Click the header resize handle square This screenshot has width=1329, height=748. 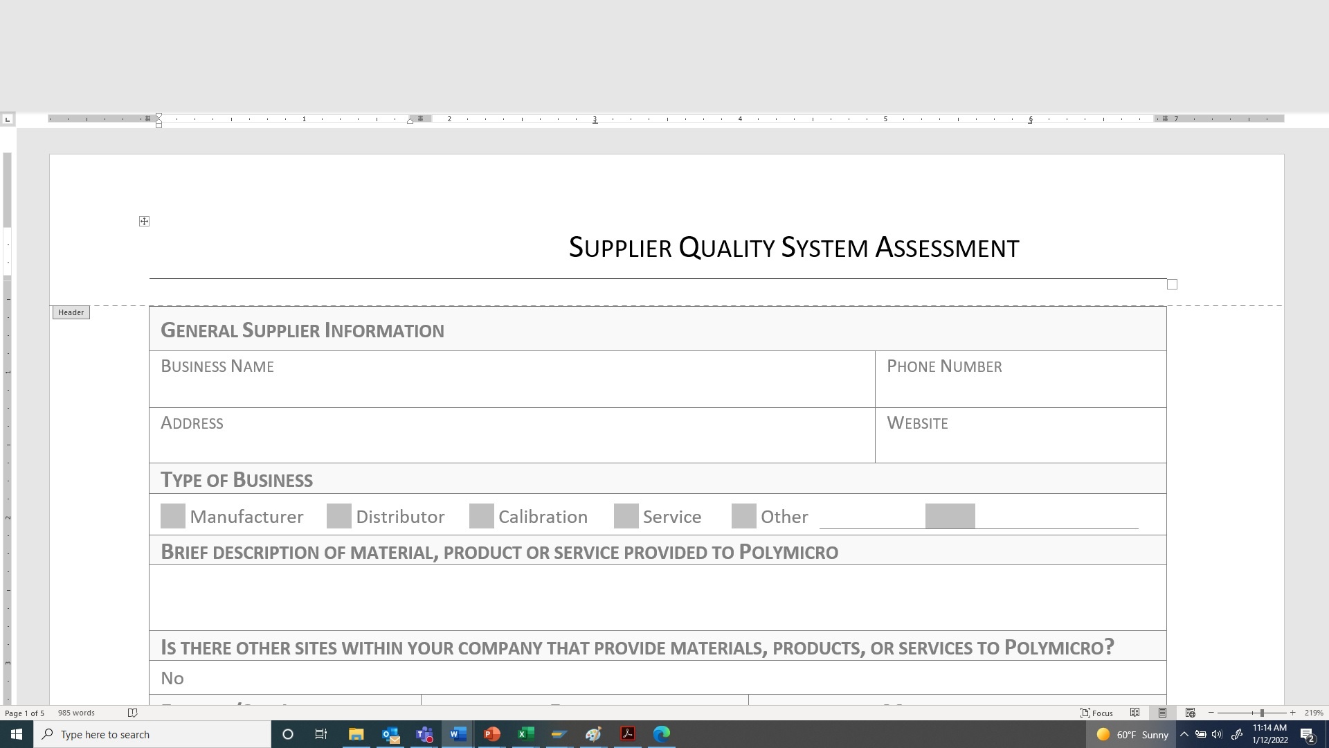[1172, 285]
